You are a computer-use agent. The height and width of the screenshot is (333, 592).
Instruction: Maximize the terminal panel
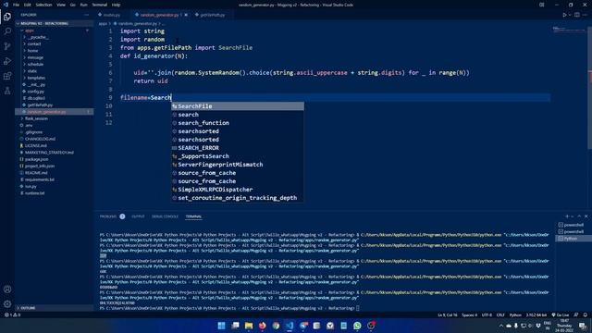coord(579,216)
